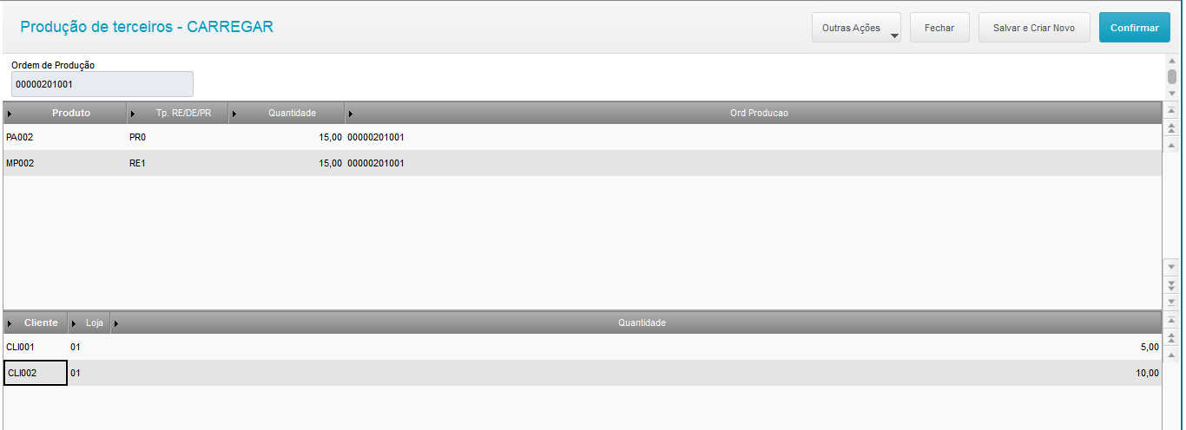
Task: Click the Fechar button
Action: tap(939, 28)
